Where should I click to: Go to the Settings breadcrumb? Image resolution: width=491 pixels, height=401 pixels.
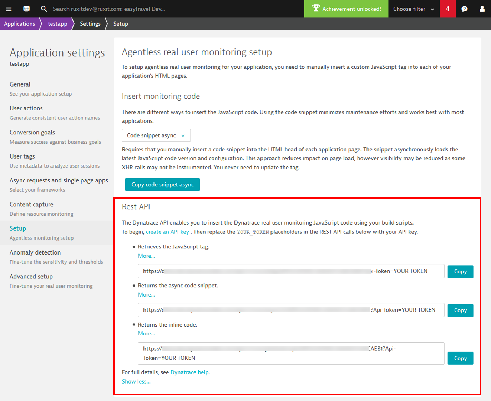pyautogui.click(x=90, y=24)
